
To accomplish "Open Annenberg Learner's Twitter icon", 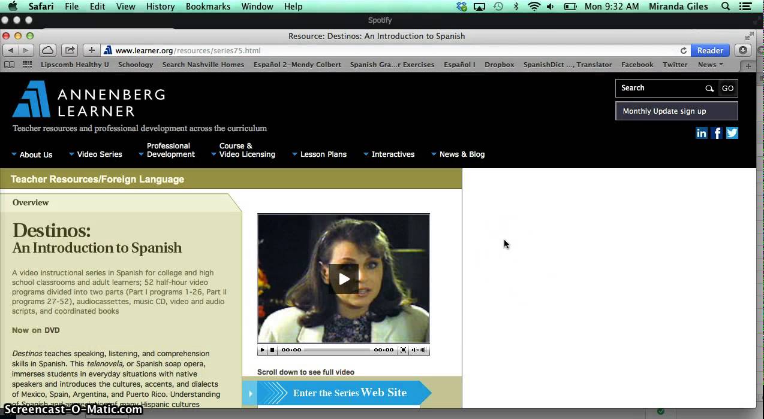I will (732, 133).
